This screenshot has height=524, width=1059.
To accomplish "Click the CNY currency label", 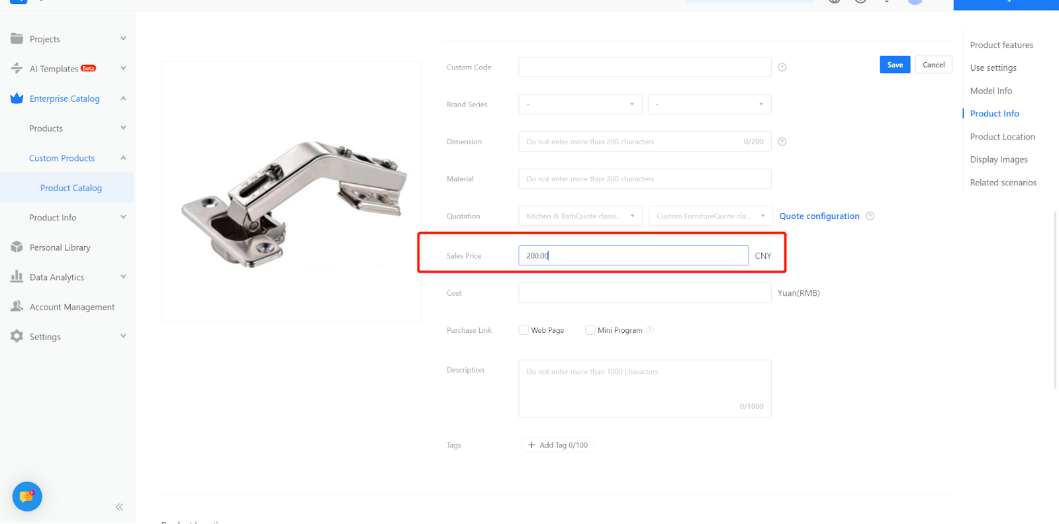I will [763, 256].
